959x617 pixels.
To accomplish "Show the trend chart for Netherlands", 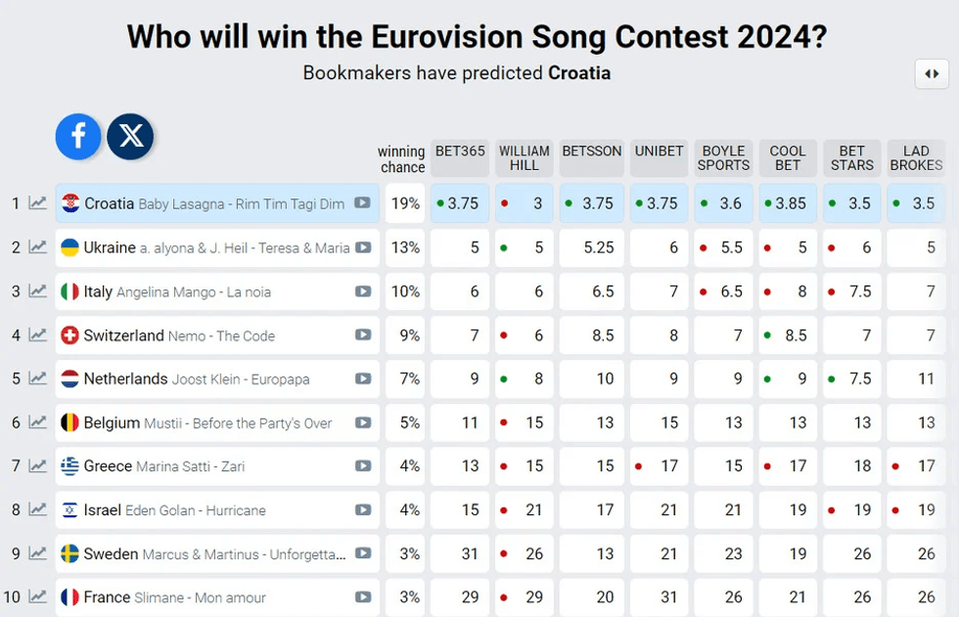I will (37, 378).
